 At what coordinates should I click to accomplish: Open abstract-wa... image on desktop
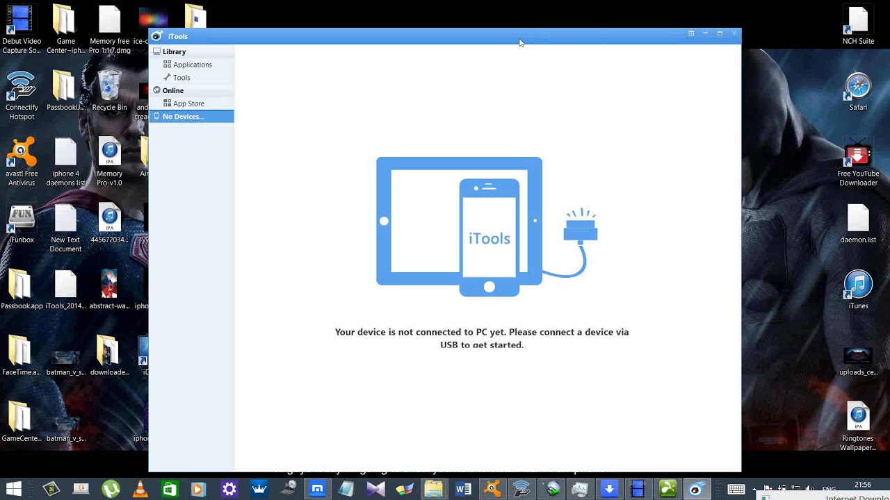pyautogui.click(x=109, y=290)
